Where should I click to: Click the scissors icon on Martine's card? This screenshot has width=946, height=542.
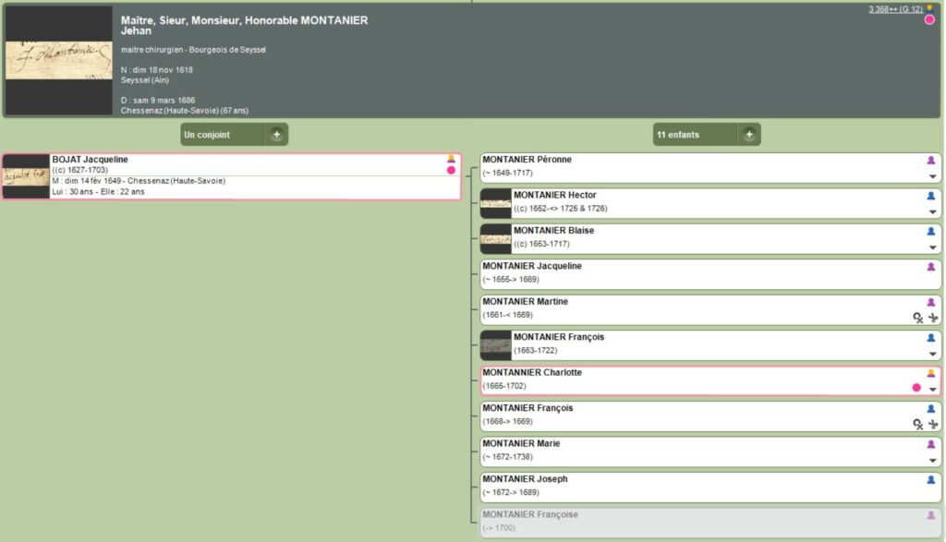(933, 317)
